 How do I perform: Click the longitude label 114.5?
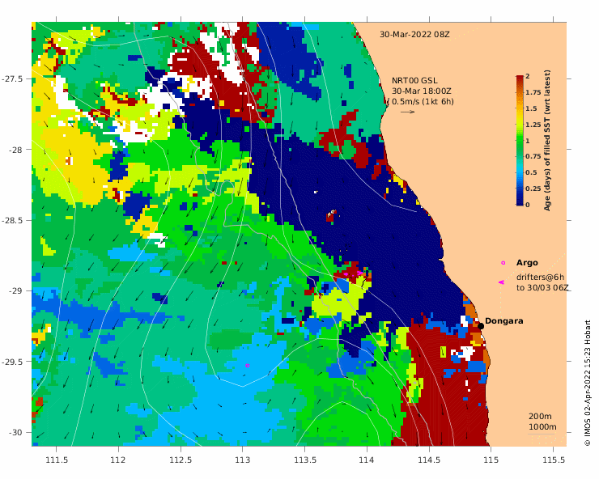(429, 460)
